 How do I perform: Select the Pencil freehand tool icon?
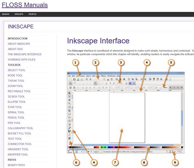coord(70,124)
